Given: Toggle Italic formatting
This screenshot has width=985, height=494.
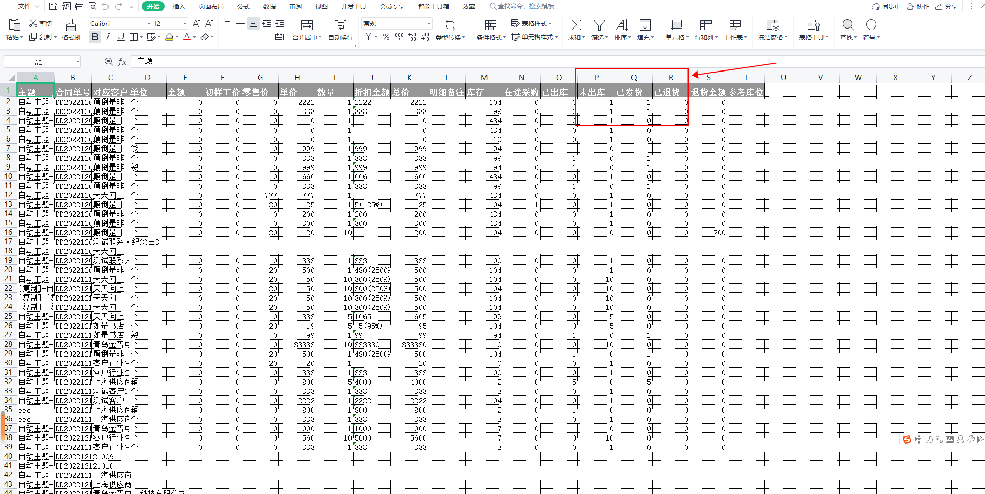Looking at the screenshot, I should (107, 37).
